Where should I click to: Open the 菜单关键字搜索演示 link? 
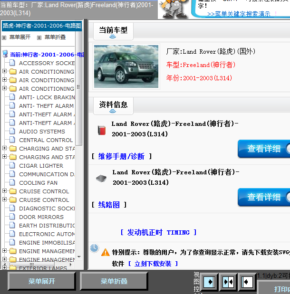point(239,14)
